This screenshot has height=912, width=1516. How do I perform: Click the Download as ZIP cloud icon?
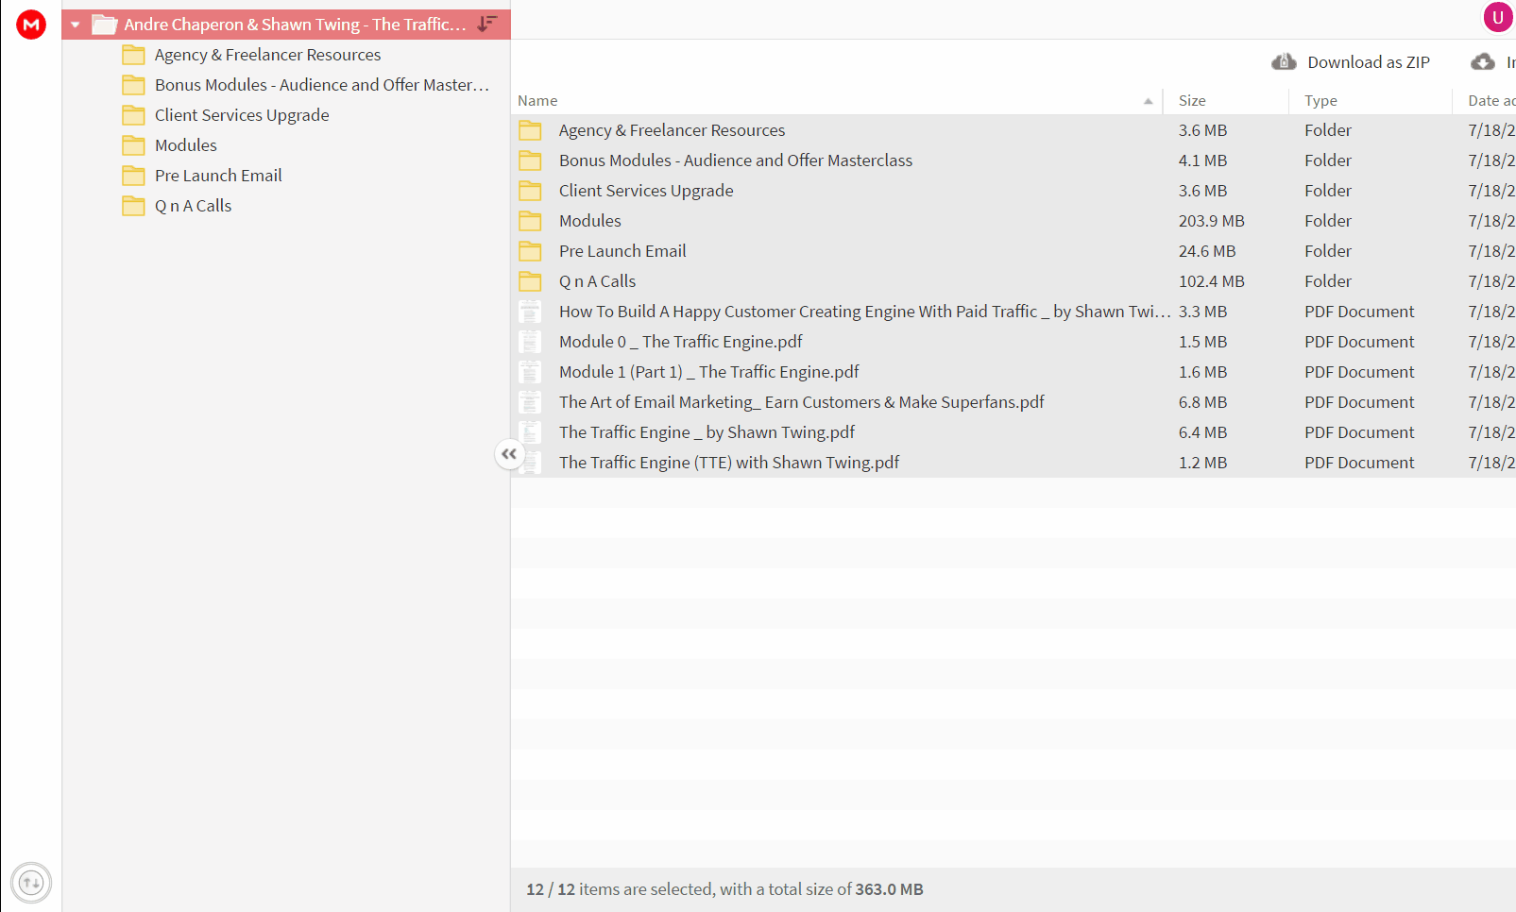tap(1284, 62)
